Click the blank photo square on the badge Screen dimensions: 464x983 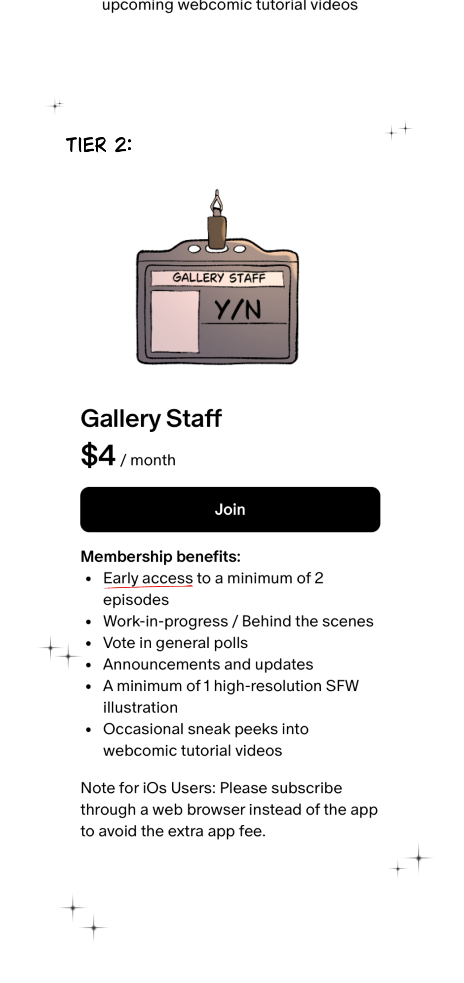point(175,321)
